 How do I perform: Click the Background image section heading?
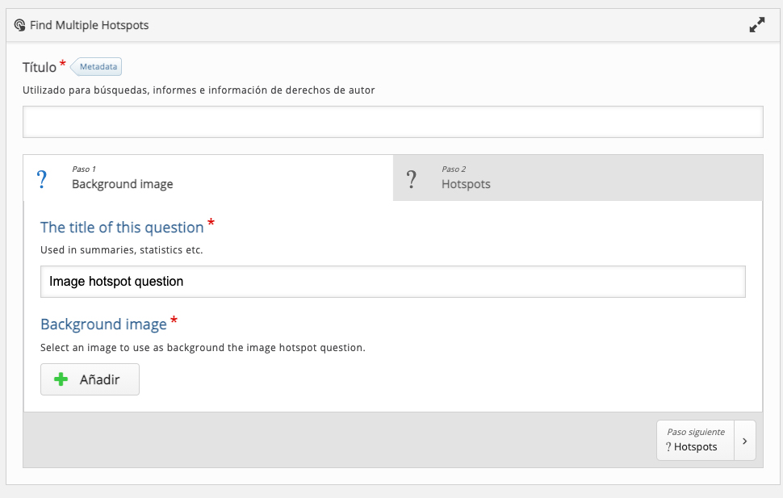(x=104, y=324)
